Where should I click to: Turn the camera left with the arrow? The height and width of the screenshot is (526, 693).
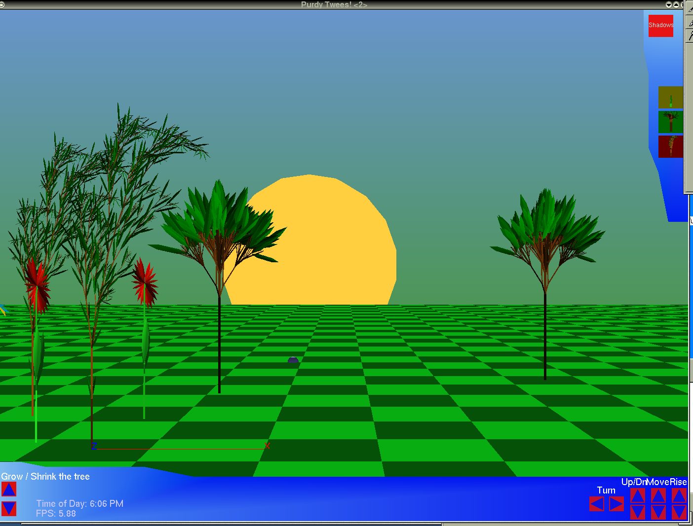click(597, 504)
